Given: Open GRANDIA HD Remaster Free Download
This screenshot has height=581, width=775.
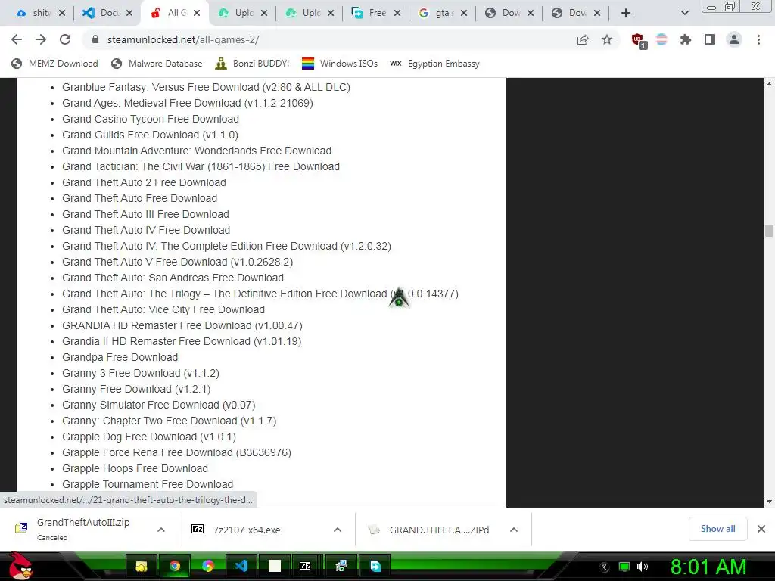Looking at the screenshot, I should [x=182, y=325].
